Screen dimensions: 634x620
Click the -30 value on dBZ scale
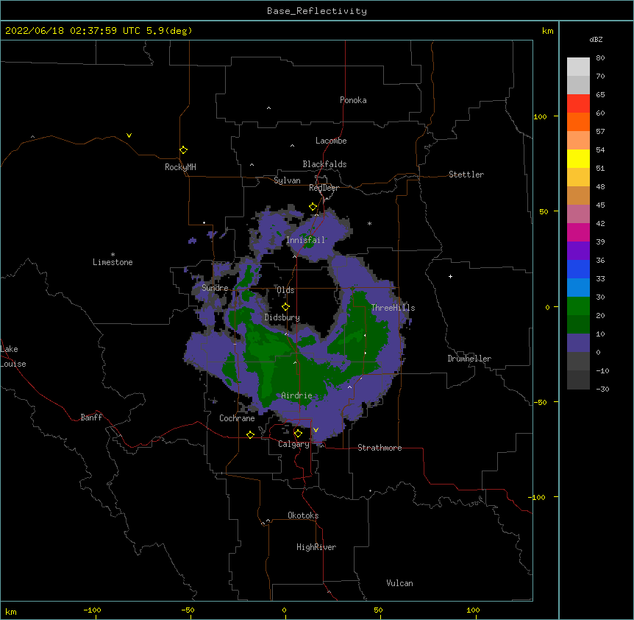click(x=602, y=389)
